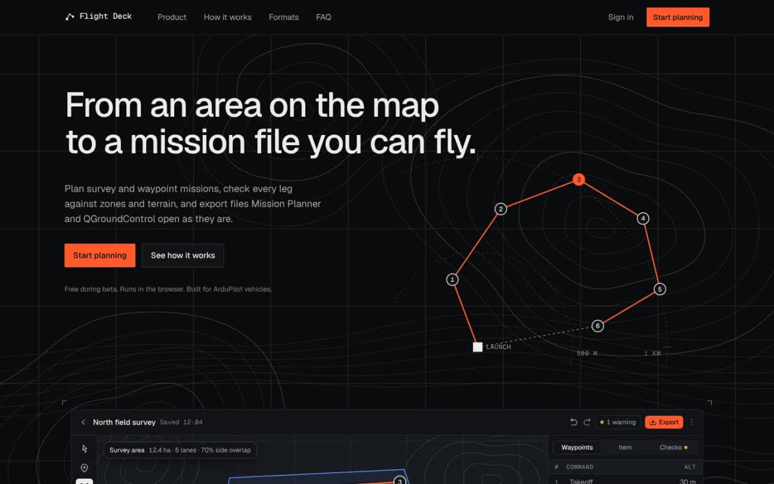Click the Saved 12:04 status text
Screen dimensions: 774x484
181,422
